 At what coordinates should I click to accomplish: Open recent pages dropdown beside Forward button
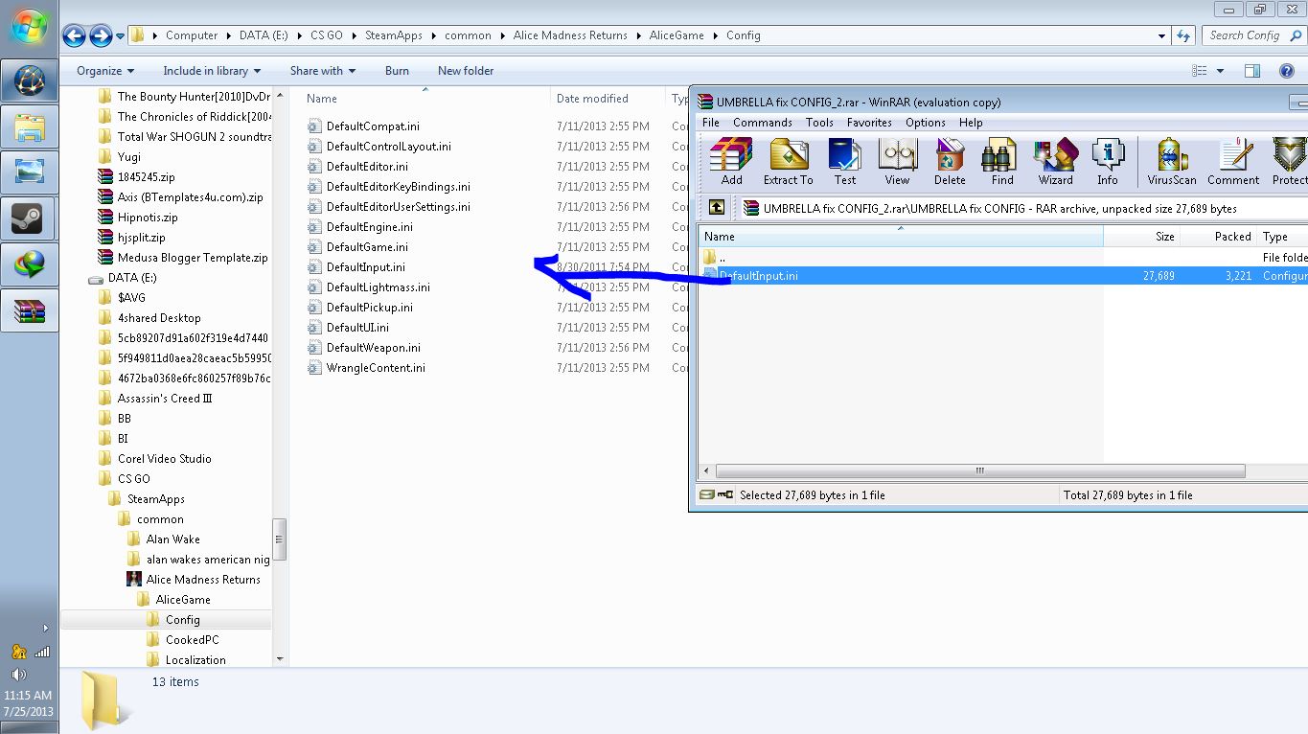120,36
